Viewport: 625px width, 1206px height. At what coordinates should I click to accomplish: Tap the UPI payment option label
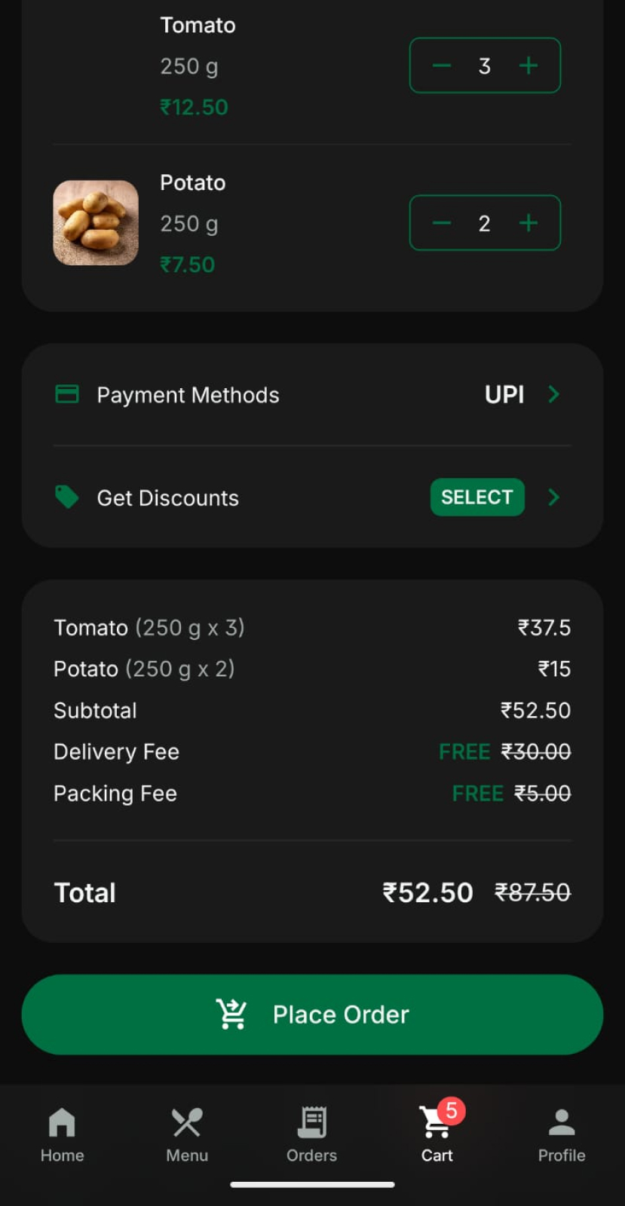504,394
